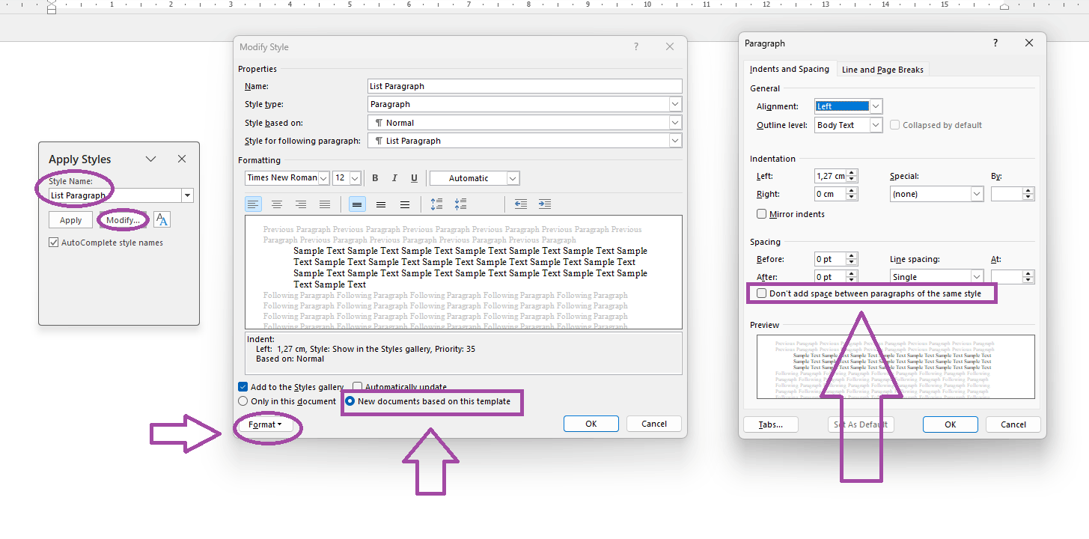Close the Paragraph dialog
Viewport: 1089px width, 539px height.
point(1031,43)
